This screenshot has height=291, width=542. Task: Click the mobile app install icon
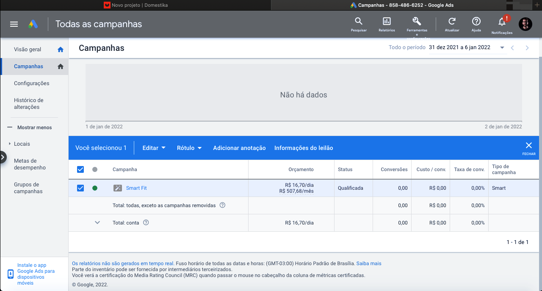pos(11,274)
